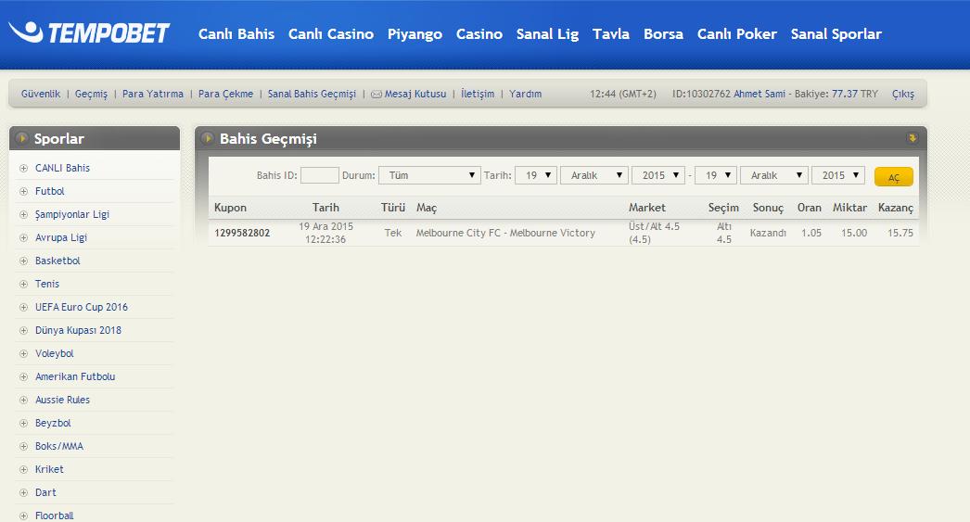Screen dimensions: 970x522
Task: Go to Sanal Sporlar menu item
Action: (x=836, y=34)
